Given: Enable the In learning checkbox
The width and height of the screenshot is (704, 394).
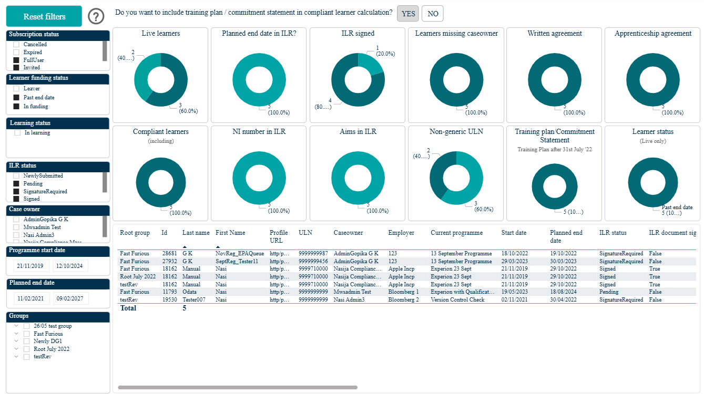Looking at the screenshot, I should point(17,133).
